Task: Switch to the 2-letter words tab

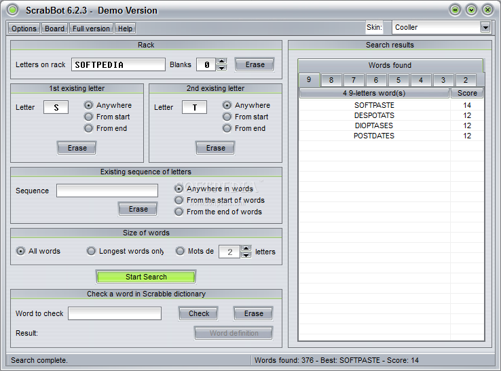Action: pos(466,80)
